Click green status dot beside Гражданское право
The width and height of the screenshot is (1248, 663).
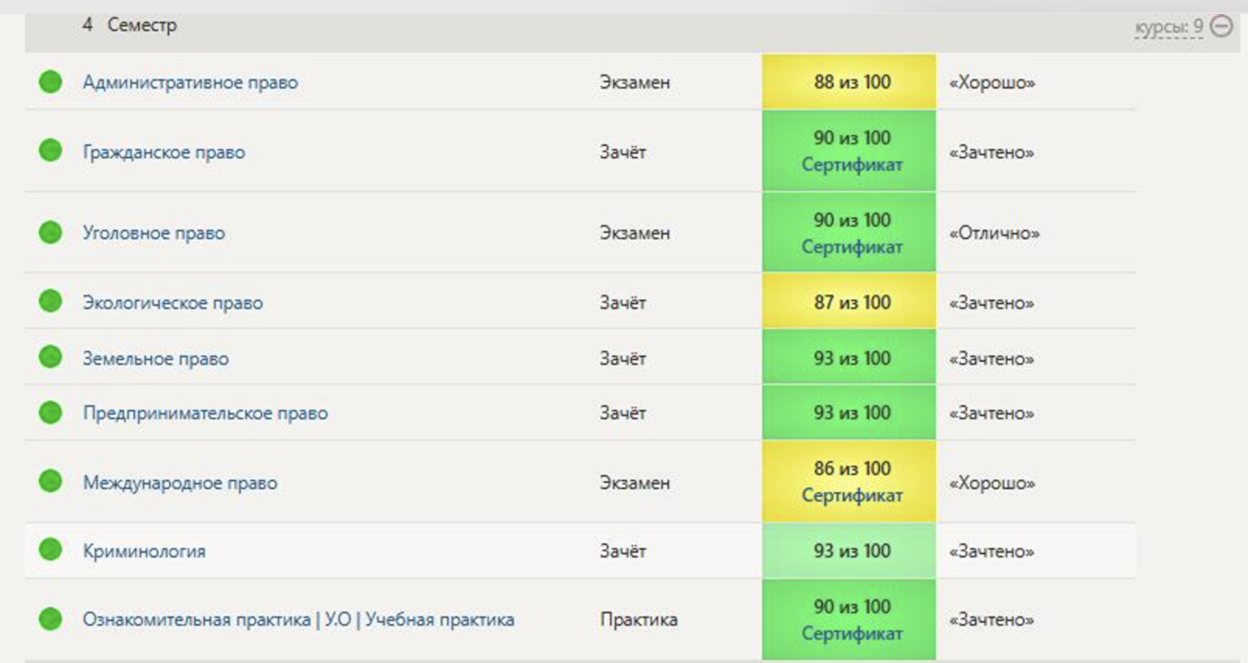(x=51, y=151)
